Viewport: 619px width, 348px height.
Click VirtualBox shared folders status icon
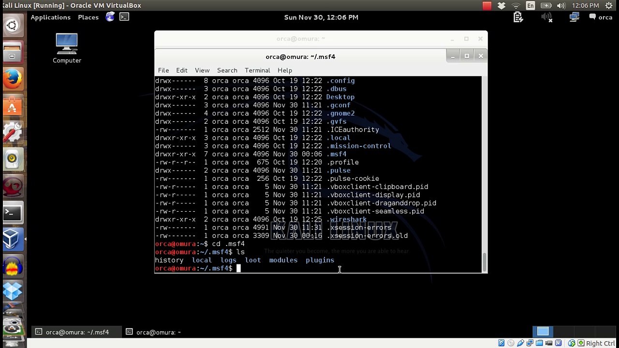tap(539, 343)
